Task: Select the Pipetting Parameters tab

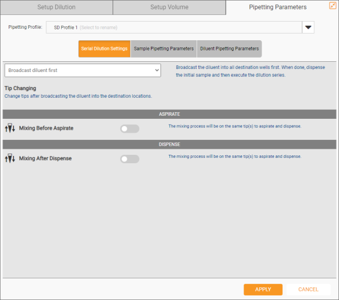Action: [278, 7]
